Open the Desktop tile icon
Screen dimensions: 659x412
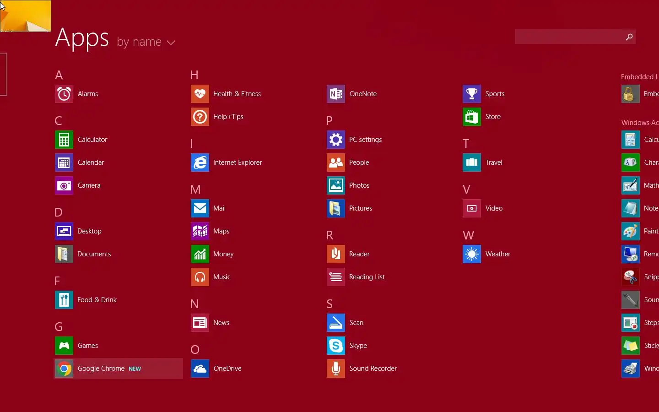[x=64, y=231]
